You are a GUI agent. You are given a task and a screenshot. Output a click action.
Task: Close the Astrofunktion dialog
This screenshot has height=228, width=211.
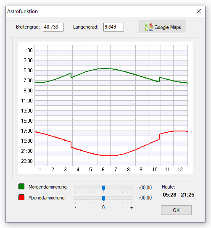[x=199, y=11]
